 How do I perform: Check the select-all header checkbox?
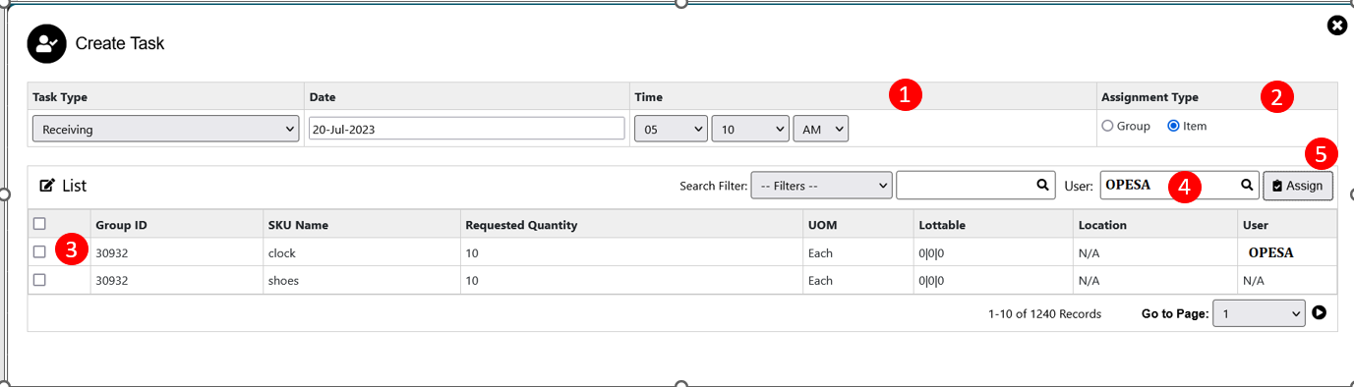(39, 224)
